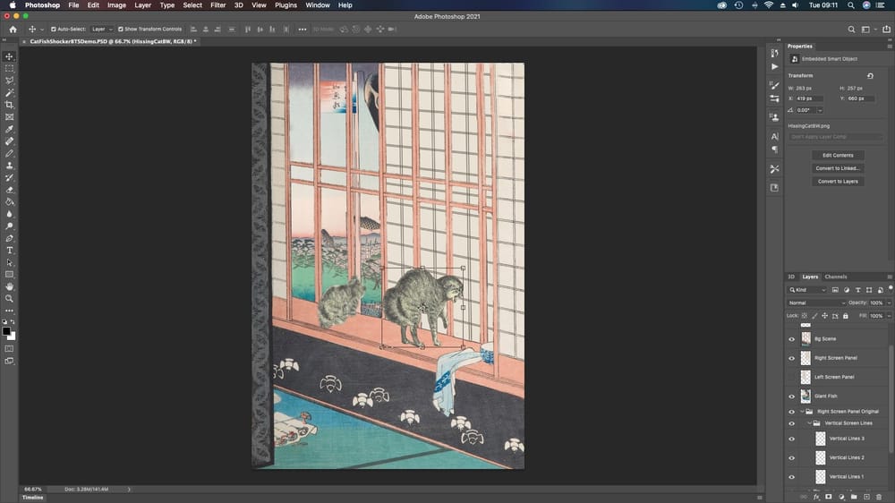Click the foreground color swatch
Image resolution: width=895 pixels, height=503 pixels.
(6, 331)
